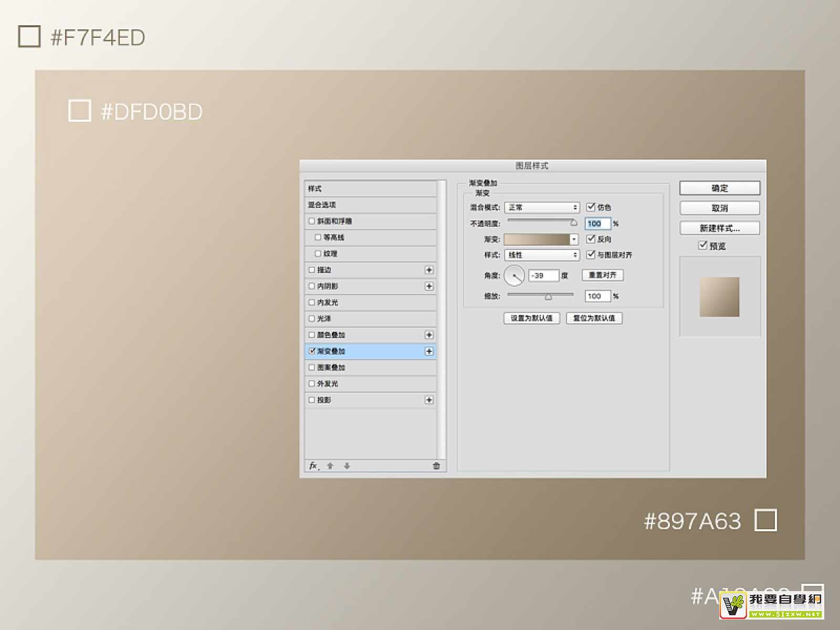Click the plus icon beside 内阴影
This screenshot has height=630, width=840.
[429, 286]
